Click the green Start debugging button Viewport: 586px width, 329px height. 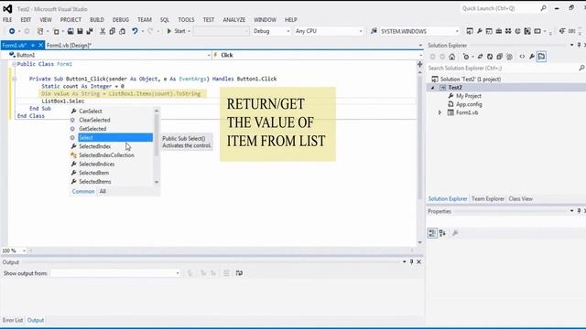[176, 31]
